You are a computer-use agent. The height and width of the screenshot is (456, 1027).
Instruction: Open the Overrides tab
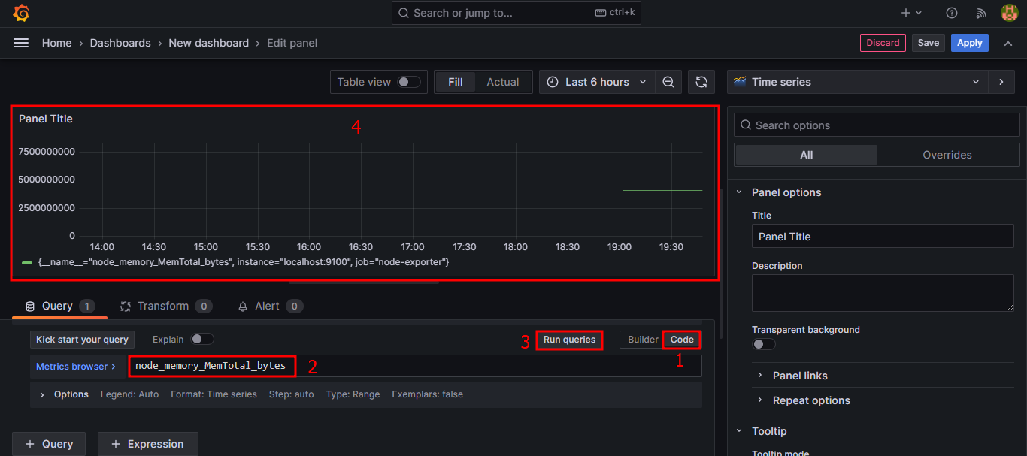[x=947, y=155]
